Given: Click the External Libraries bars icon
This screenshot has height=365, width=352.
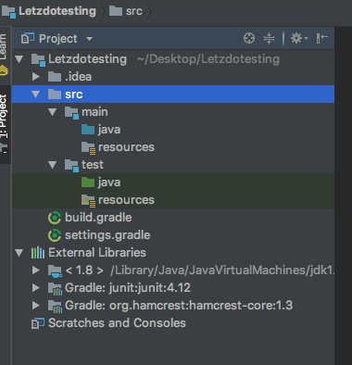Looking at the screenshot, I should pos(38,253).
